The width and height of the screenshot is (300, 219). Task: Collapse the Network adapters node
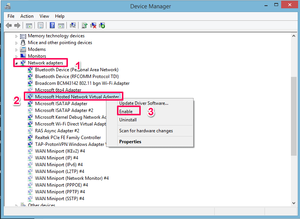point(17,63)
